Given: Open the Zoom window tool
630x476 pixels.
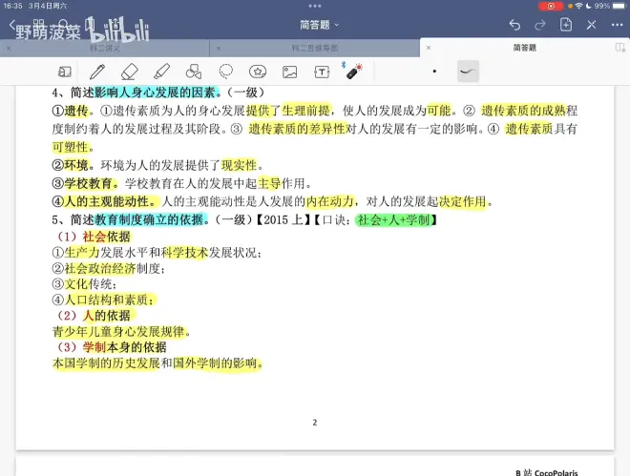Looking at the screenshot, I should click(x=65, y=72).
